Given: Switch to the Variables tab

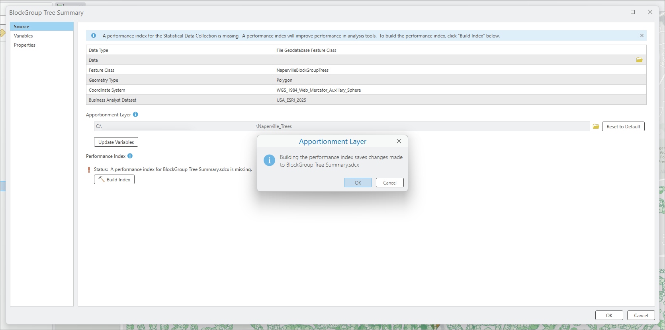Looking at the screenshot, I should [42, 35].
